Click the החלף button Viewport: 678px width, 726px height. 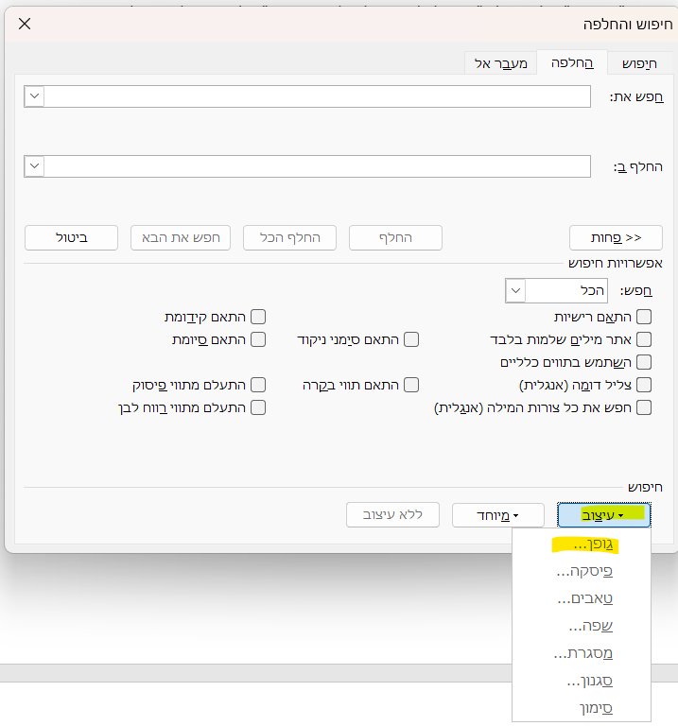click(x=395, y=238)
